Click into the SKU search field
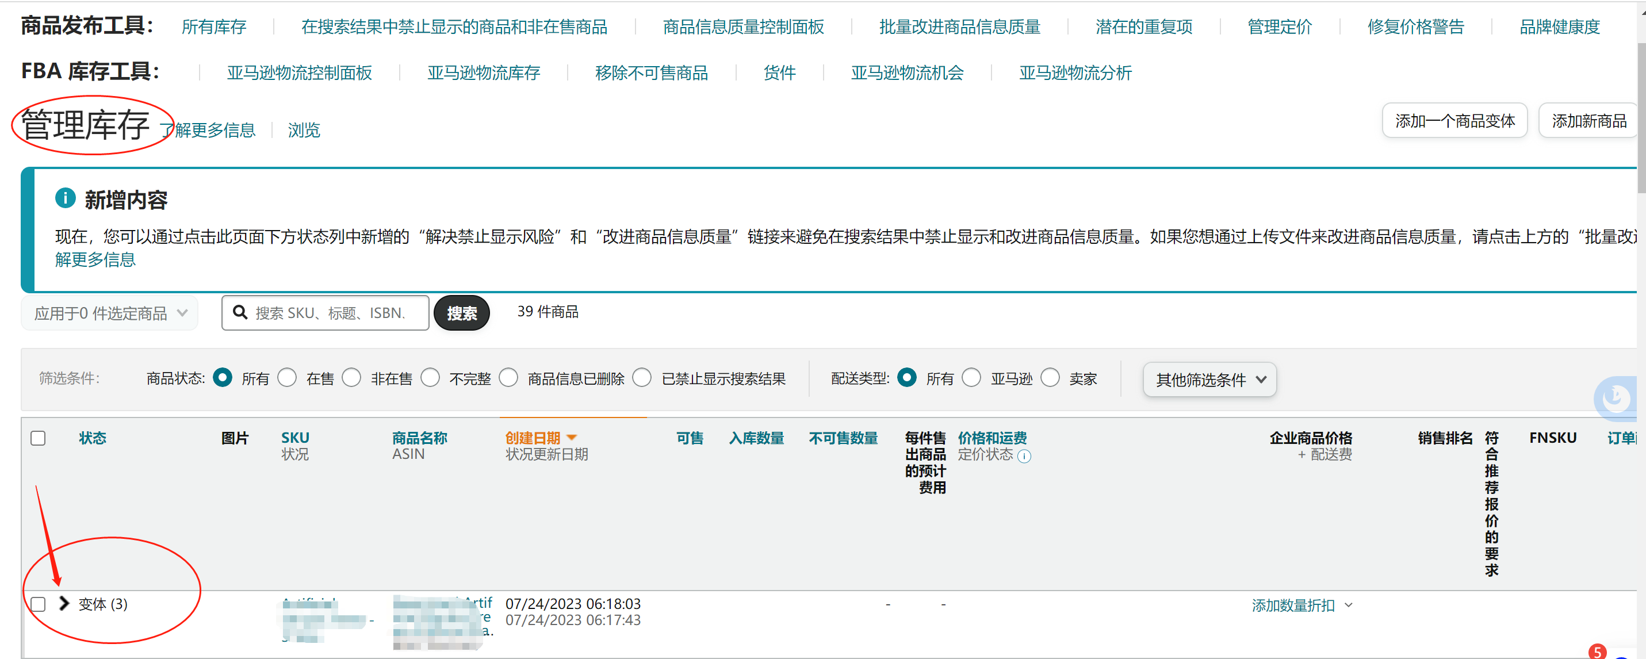1646x659 pixels. click(x=326, y=313)
